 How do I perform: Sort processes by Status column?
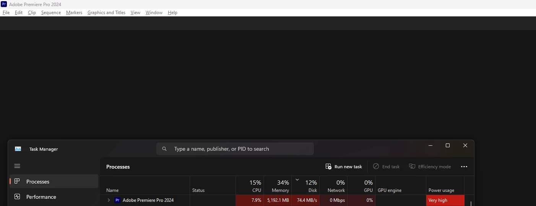click(x=213, y=185)
